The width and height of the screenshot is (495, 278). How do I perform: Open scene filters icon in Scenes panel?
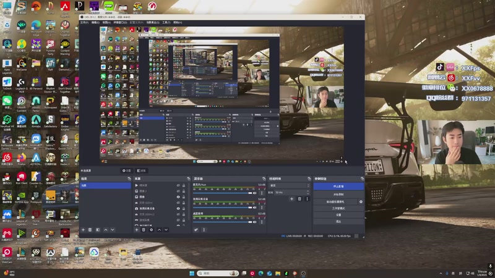98,230
